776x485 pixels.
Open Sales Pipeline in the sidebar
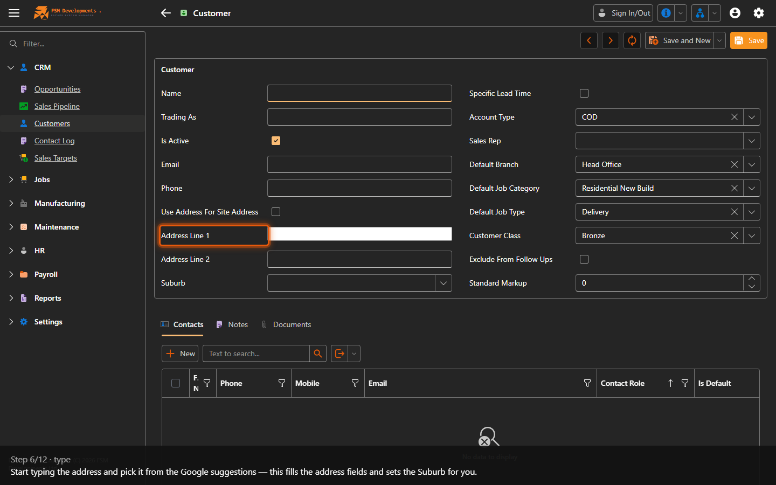57,106
